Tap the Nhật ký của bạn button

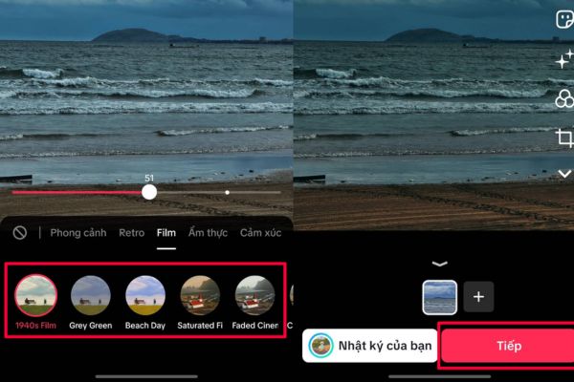(x=370, y=345)
